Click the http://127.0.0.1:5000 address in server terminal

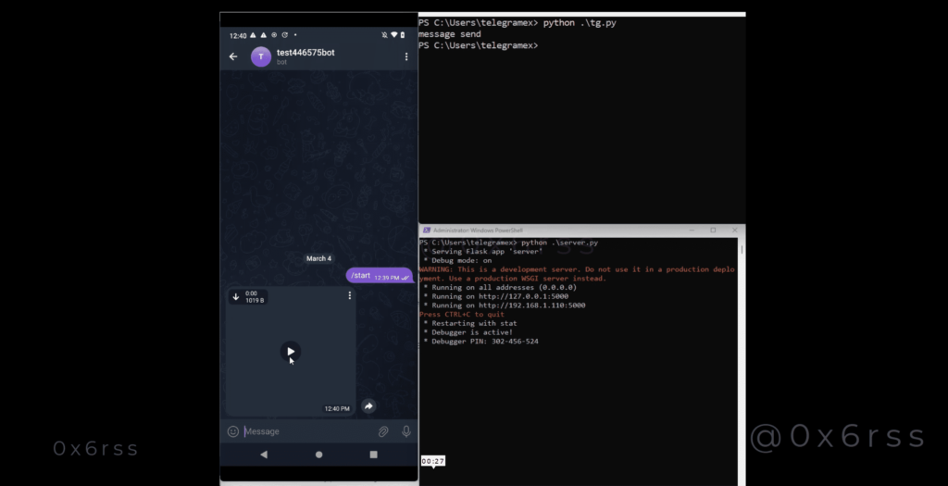point(524,296)
